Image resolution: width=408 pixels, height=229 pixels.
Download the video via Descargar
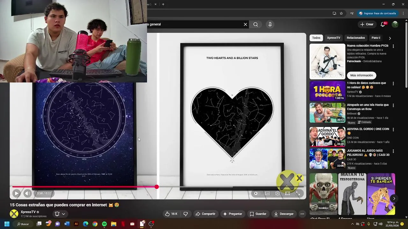tap(284, 214)
